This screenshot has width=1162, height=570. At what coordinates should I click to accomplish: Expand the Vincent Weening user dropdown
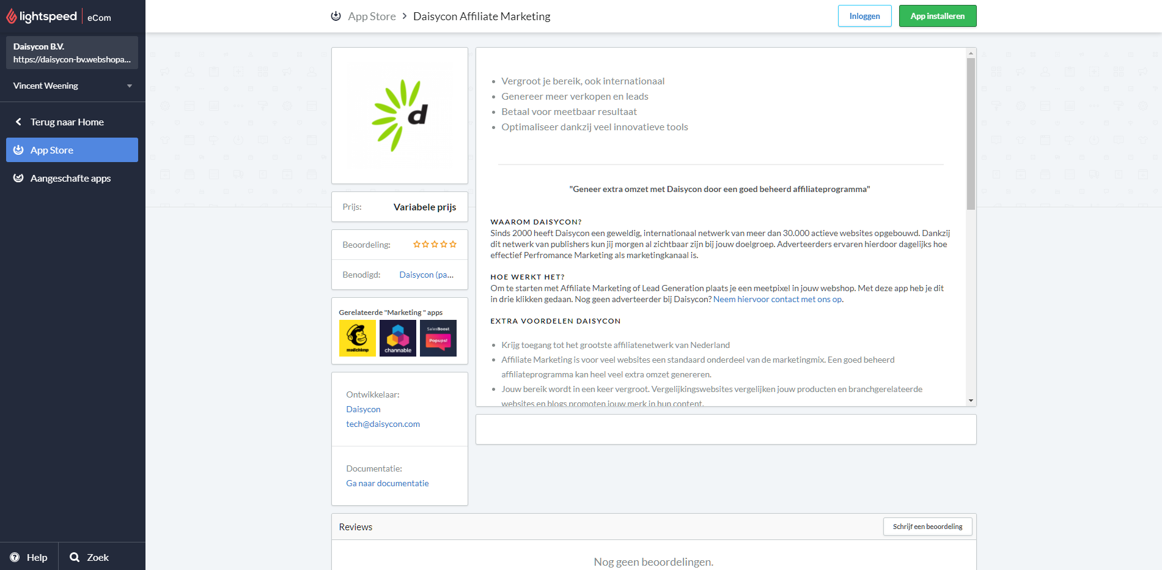72,86
